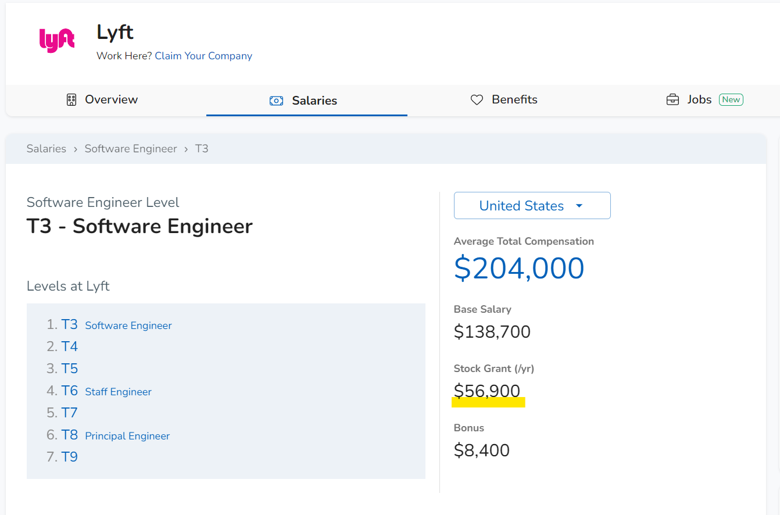Viewport: 780px width, 515px height.
Task: Click the Software Engineer Level subtitle
Action: tap(103, 202)
